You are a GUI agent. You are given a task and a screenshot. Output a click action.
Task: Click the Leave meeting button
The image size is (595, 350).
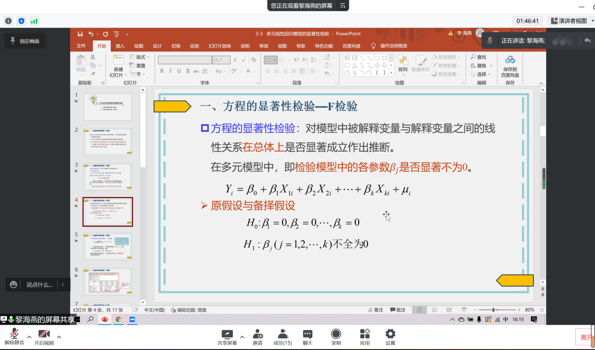pyautogui.click(x=586, y=337)
